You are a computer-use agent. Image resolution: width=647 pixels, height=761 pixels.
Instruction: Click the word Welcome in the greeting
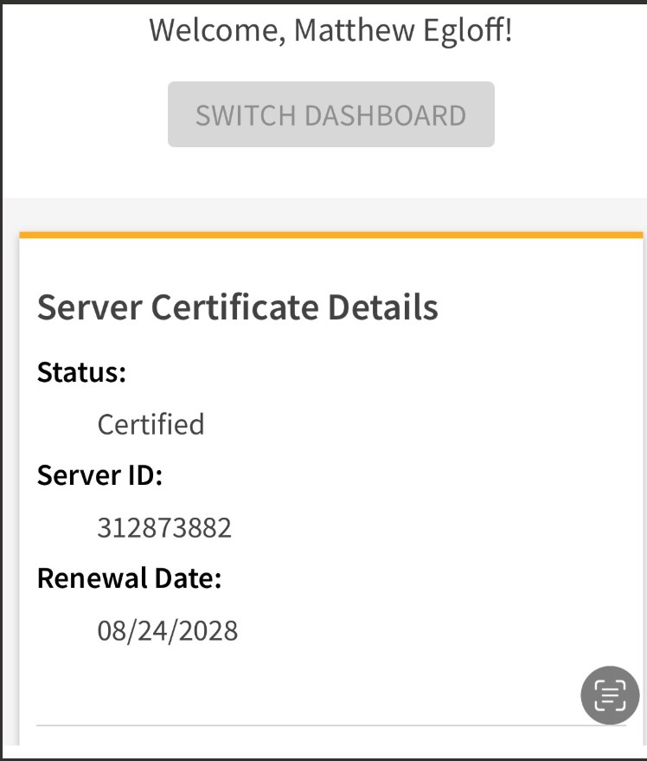[215, 29]
